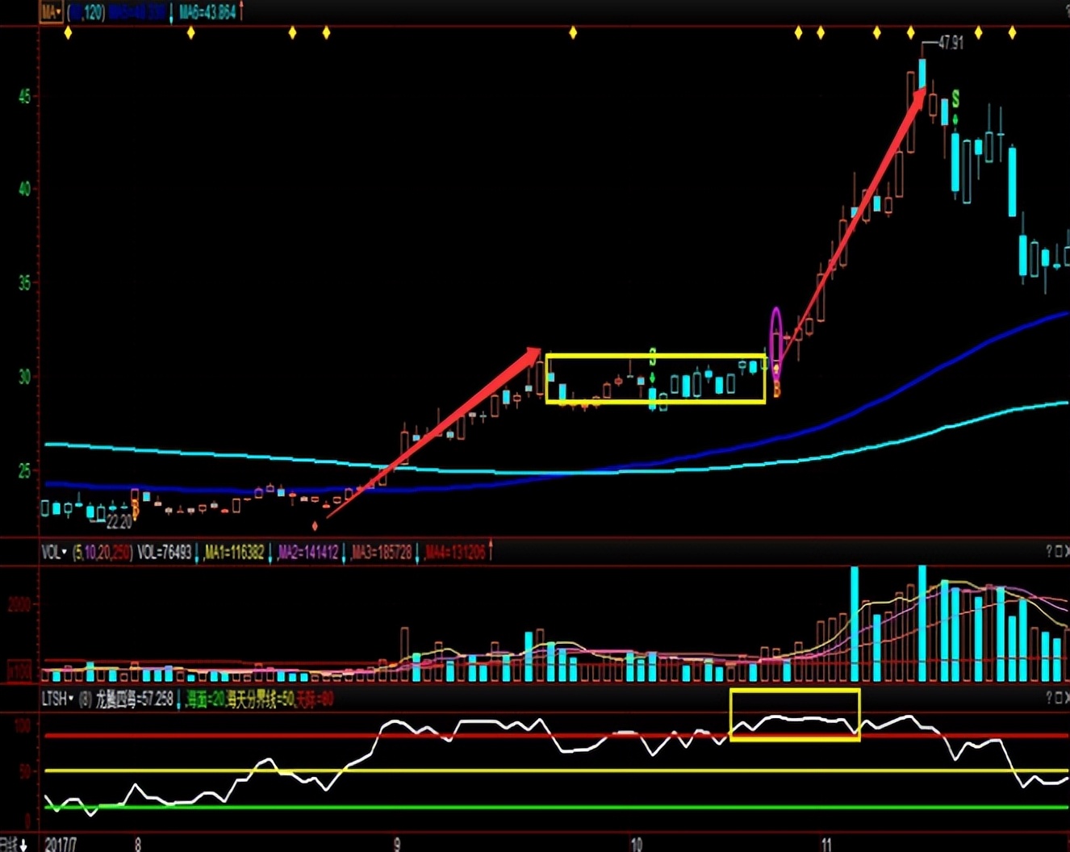Viewport: 1070px width, 852px height.
Task: Click the LTSH panel help question-mark icon
Action: point(1049,697)
